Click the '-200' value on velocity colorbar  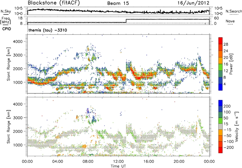pos(228,147)
